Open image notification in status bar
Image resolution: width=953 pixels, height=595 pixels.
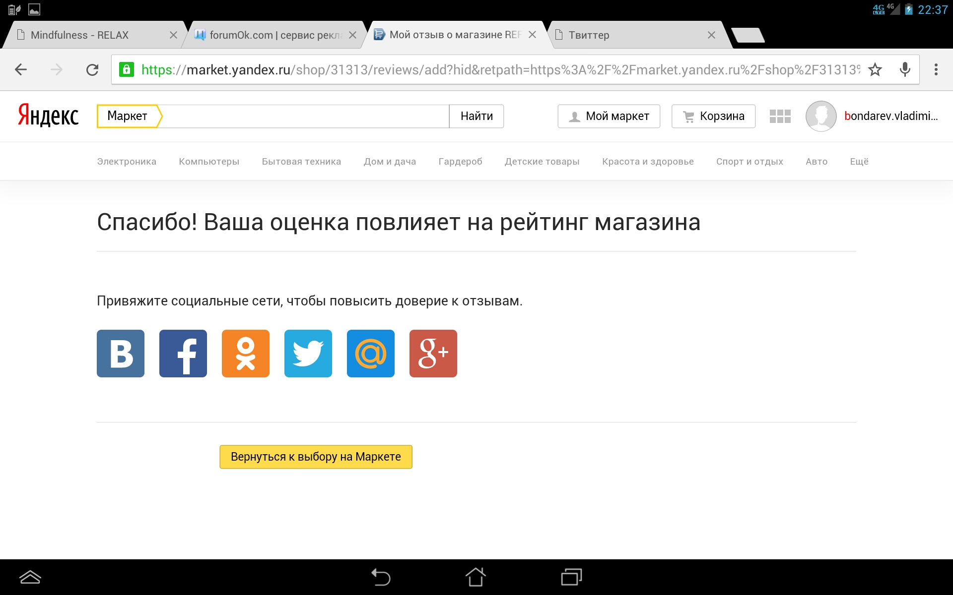pyautogui.click(x=34, y=9)
